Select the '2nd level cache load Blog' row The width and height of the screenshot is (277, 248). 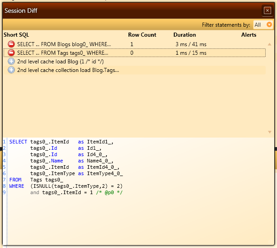134,62
